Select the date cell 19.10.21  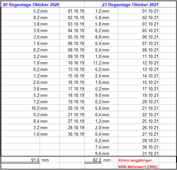click(138, 95)
